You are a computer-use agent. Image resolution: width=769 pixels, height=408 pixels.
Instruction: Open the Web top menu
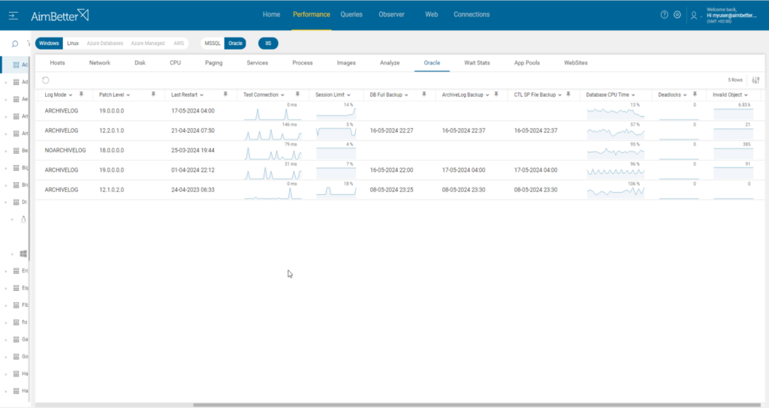point(432,15)
